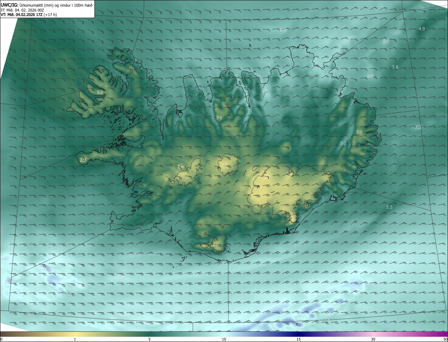448x342 pixels.
Task: Select the valid time line 'VT: Mið. 04.02.2026 17Z (+17 h)'
Action: coord(29,15)
